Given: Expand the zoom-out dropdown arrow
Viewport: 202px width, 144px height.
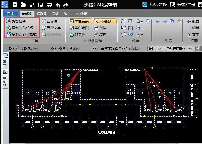Looking at the screenshot, I should (x=142, y=28).
